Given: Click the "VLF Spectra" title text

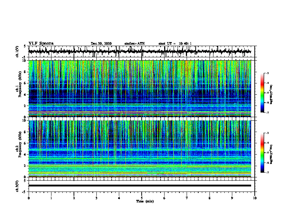Looking at the screenshot, I should coord(41,44).
